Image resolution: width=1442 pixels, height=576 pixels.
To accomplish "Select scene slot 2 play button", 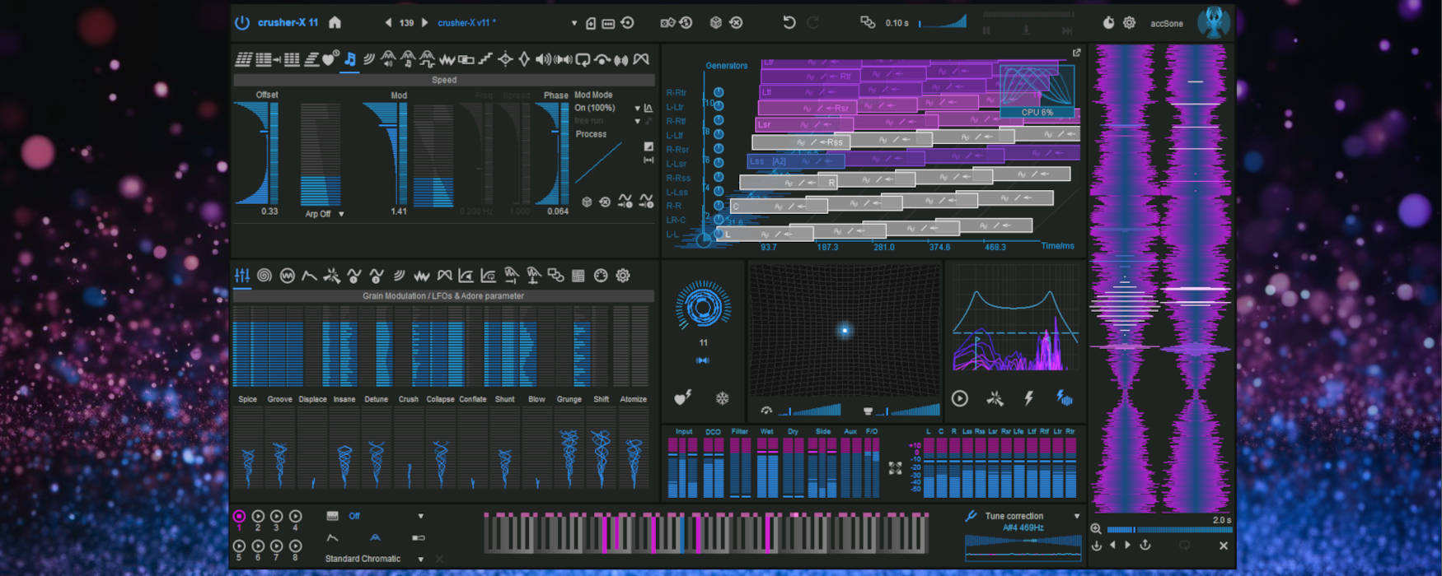I will tap(258, 517).
